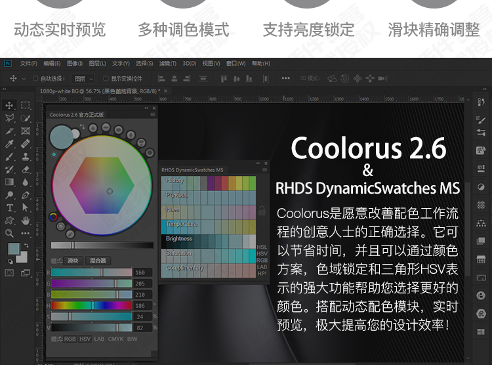This screenshot has width=492, height=365.
Task: Collapse the Coolorus panel double-arrow
Action: point(146,108)
